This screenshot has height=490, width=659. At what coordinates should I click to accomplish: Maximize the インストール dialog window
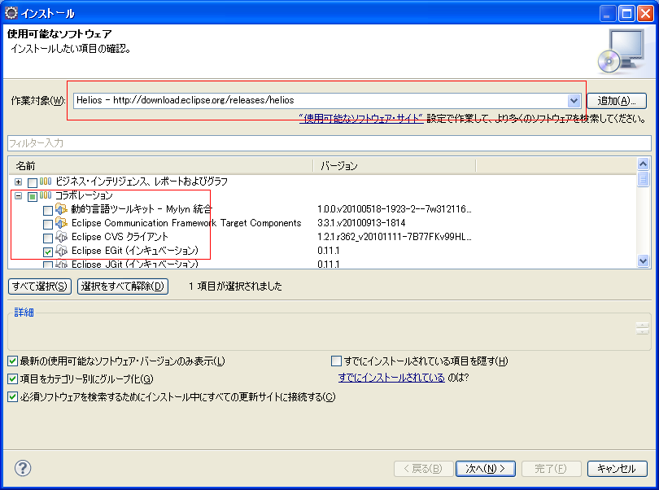626,14
